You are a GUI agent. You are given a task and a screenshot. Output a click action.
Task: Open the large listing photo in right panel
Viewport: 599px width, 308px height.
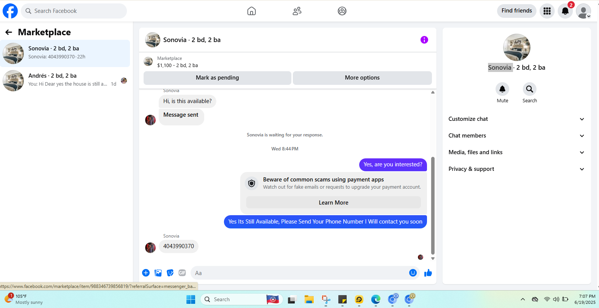point(517,47)
